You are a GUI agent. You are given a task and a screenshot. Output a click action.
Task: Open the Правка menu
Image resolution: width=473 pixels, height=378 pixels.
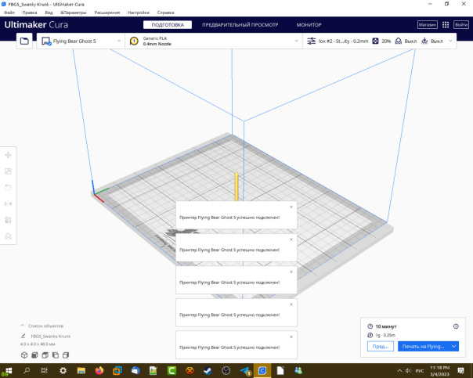(30, 13)
